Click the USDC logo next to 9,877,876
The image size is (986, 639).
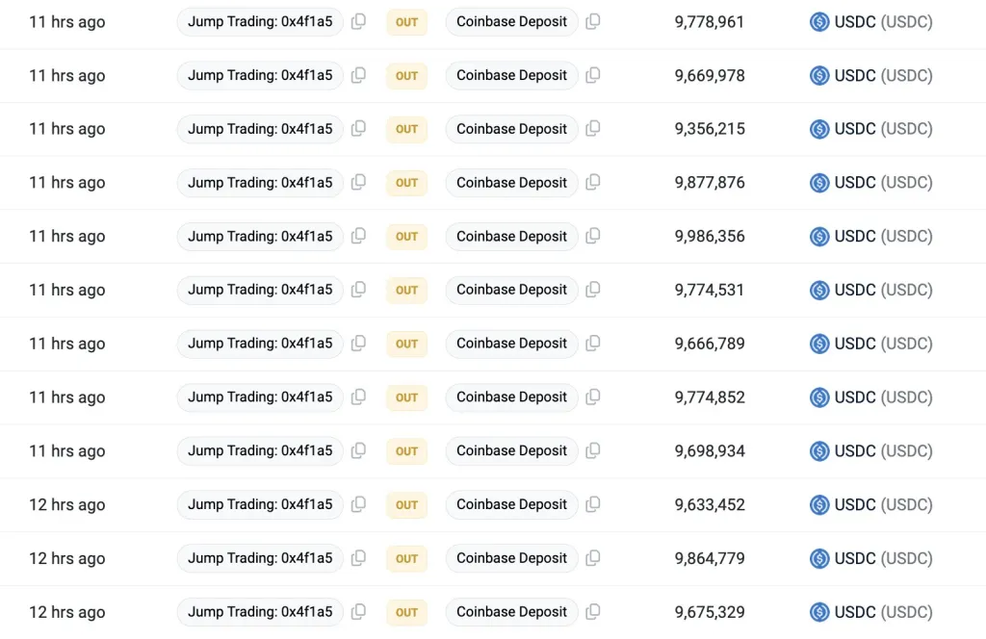coord(819,182)
